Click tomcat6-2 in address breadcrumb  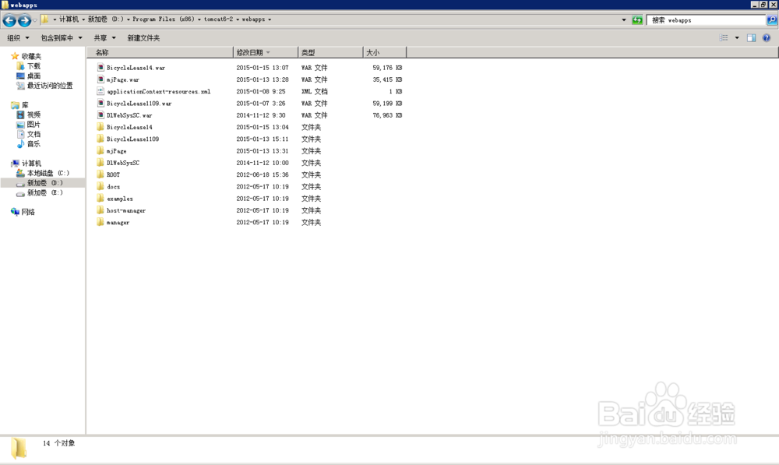click(x=219, y=19)
